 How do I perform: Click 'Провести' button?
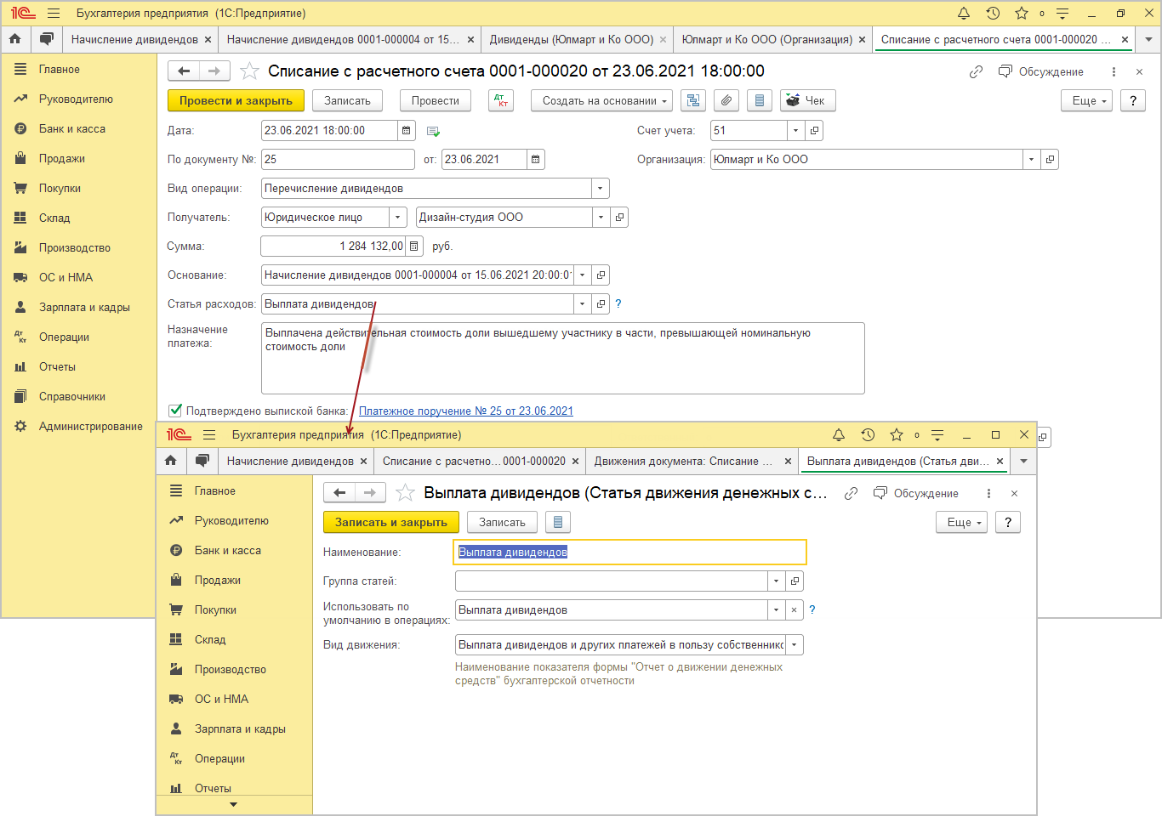point(435,100)
